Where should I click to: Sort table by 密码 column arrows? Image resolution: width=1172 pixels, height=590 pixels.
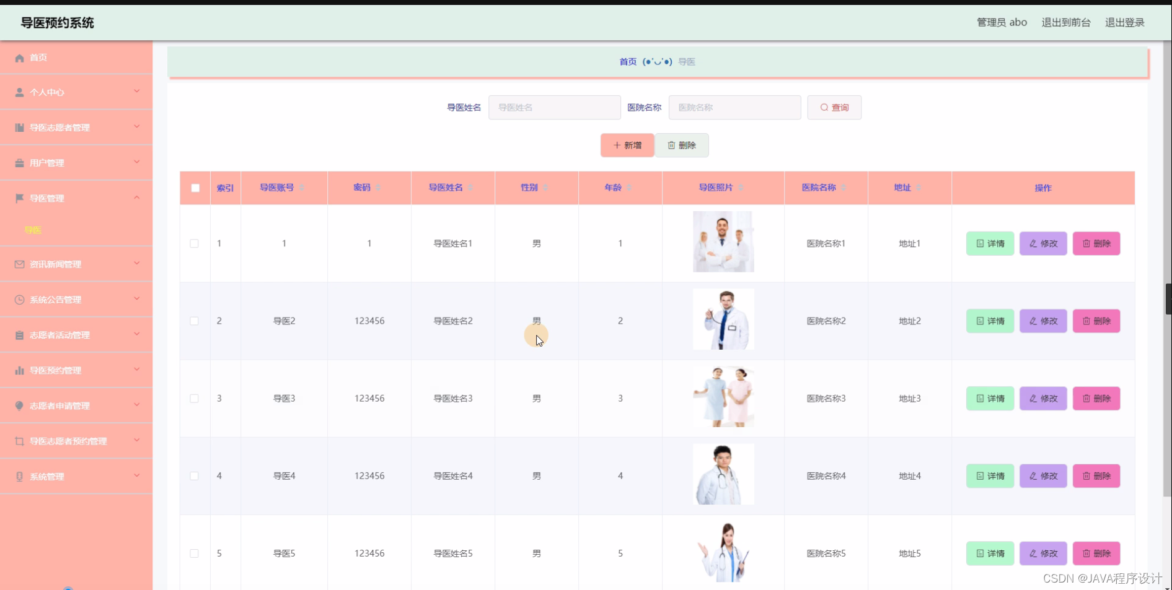pyautogui.click(x=378, y=188)
